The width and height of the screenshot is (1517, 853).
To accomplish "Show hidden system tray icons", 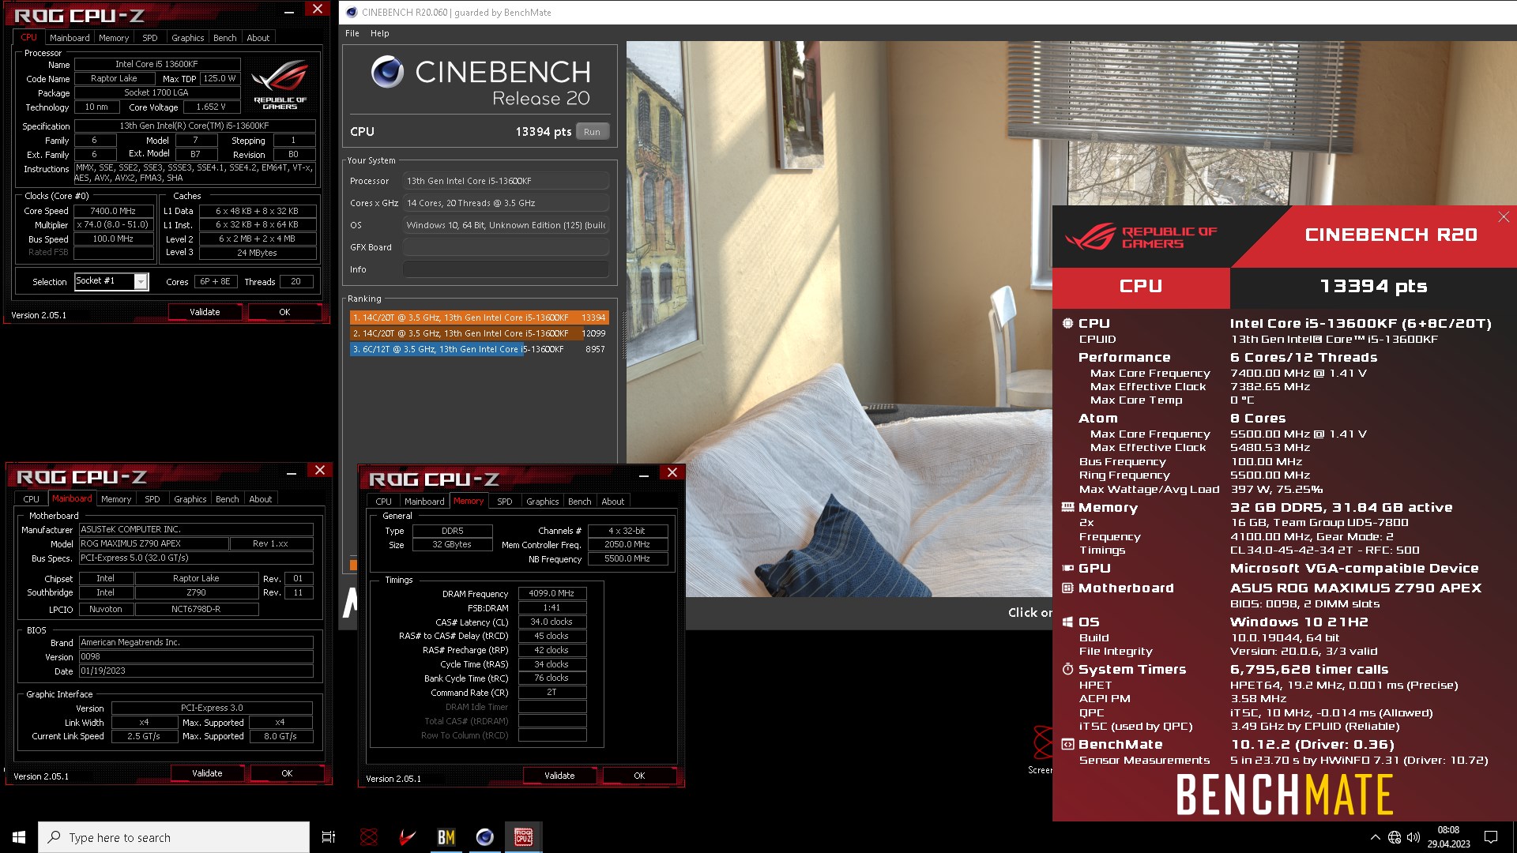I will (x=1375, y=837).
